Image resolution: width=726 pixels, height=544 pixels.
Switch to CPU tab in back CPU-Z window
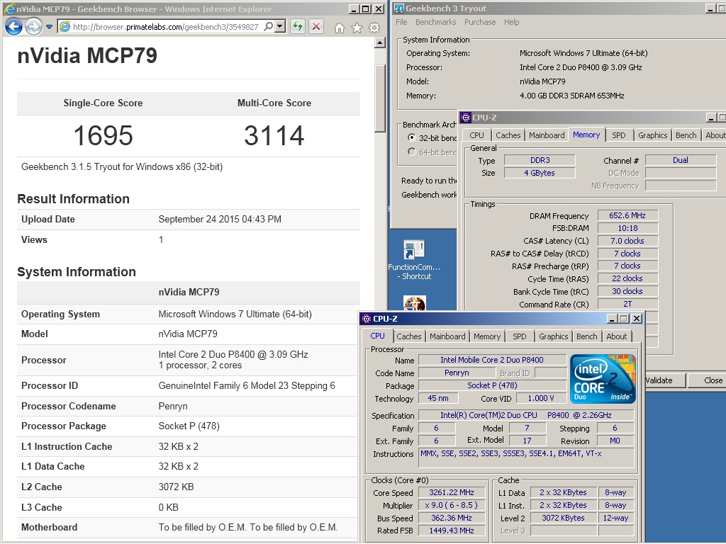pos(476,135)
